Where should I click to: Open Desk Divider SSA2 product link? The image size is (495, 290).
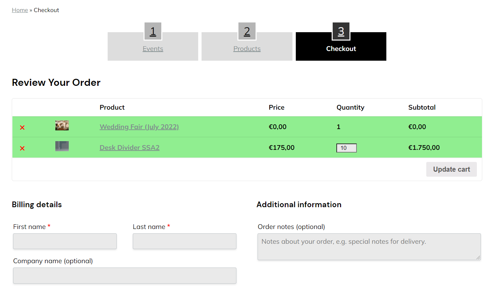click(x=129, y=148)
